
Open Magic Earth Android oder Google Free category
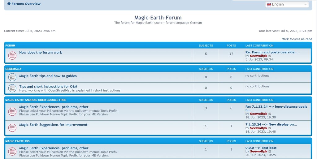pos(36,100)
